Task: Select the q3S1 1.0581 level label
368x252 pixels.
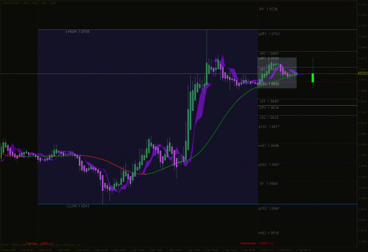Action: [x=269, y=165]
